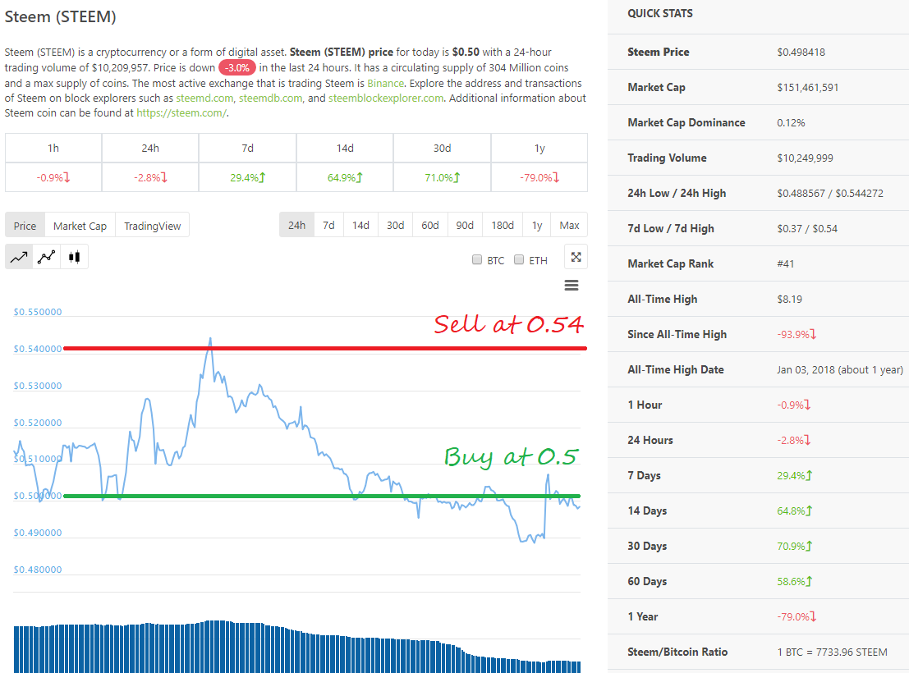The image size is (909, 673).
Task: Select the 24h chart range
Action: pyautogui.click(x=296, y=225)
